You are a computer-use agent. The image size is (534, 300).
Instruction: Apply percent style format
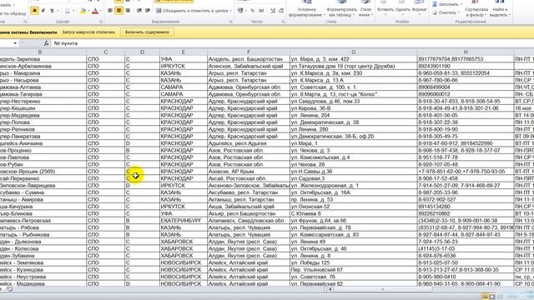(x=252, y=11)
